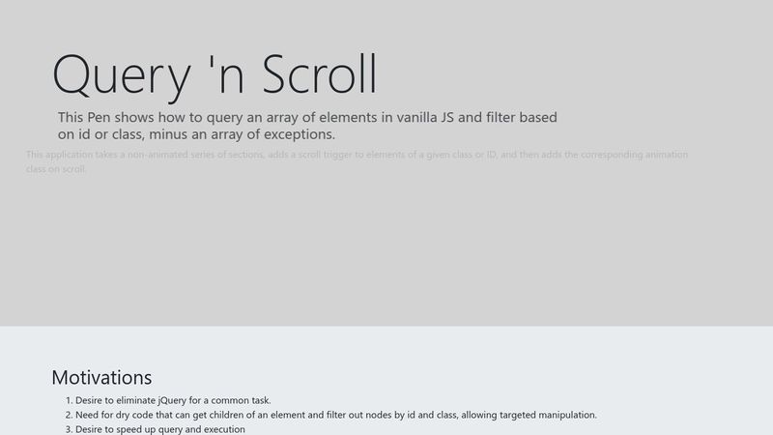Click the Motivations section heading
This screenshot has height=435, width=773.
(x=101, y=377)
